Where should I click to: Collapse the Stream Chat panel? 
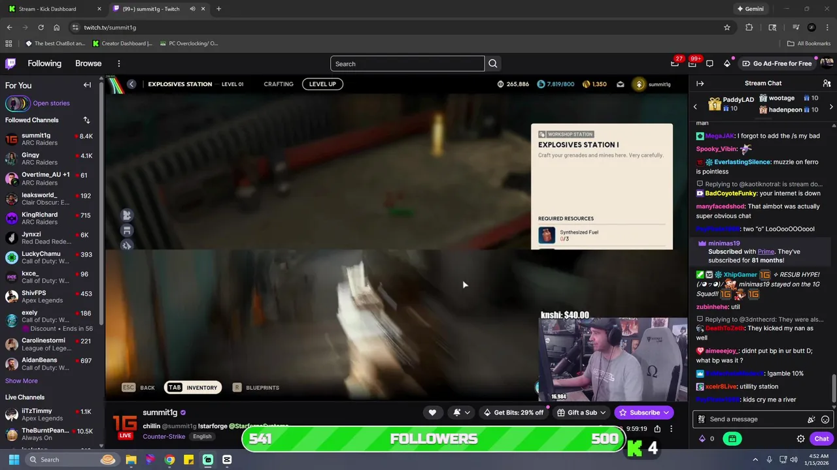pyautogui.click(x=700, y=84)
